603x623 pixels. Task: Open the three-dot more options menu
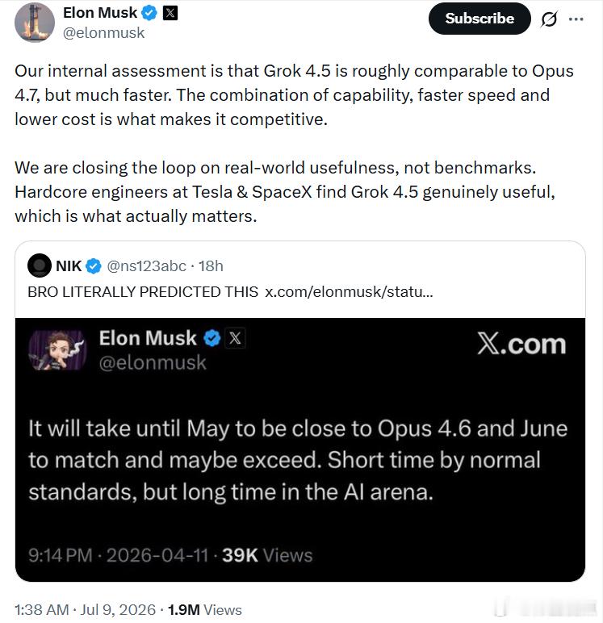pyautogui.click(x=576, y=19)
